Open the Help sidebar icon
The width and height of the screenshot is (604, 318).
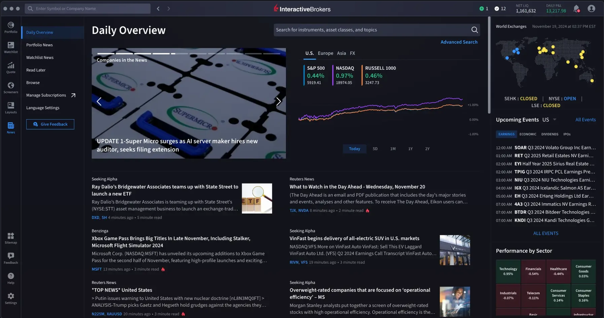point(11,279)
